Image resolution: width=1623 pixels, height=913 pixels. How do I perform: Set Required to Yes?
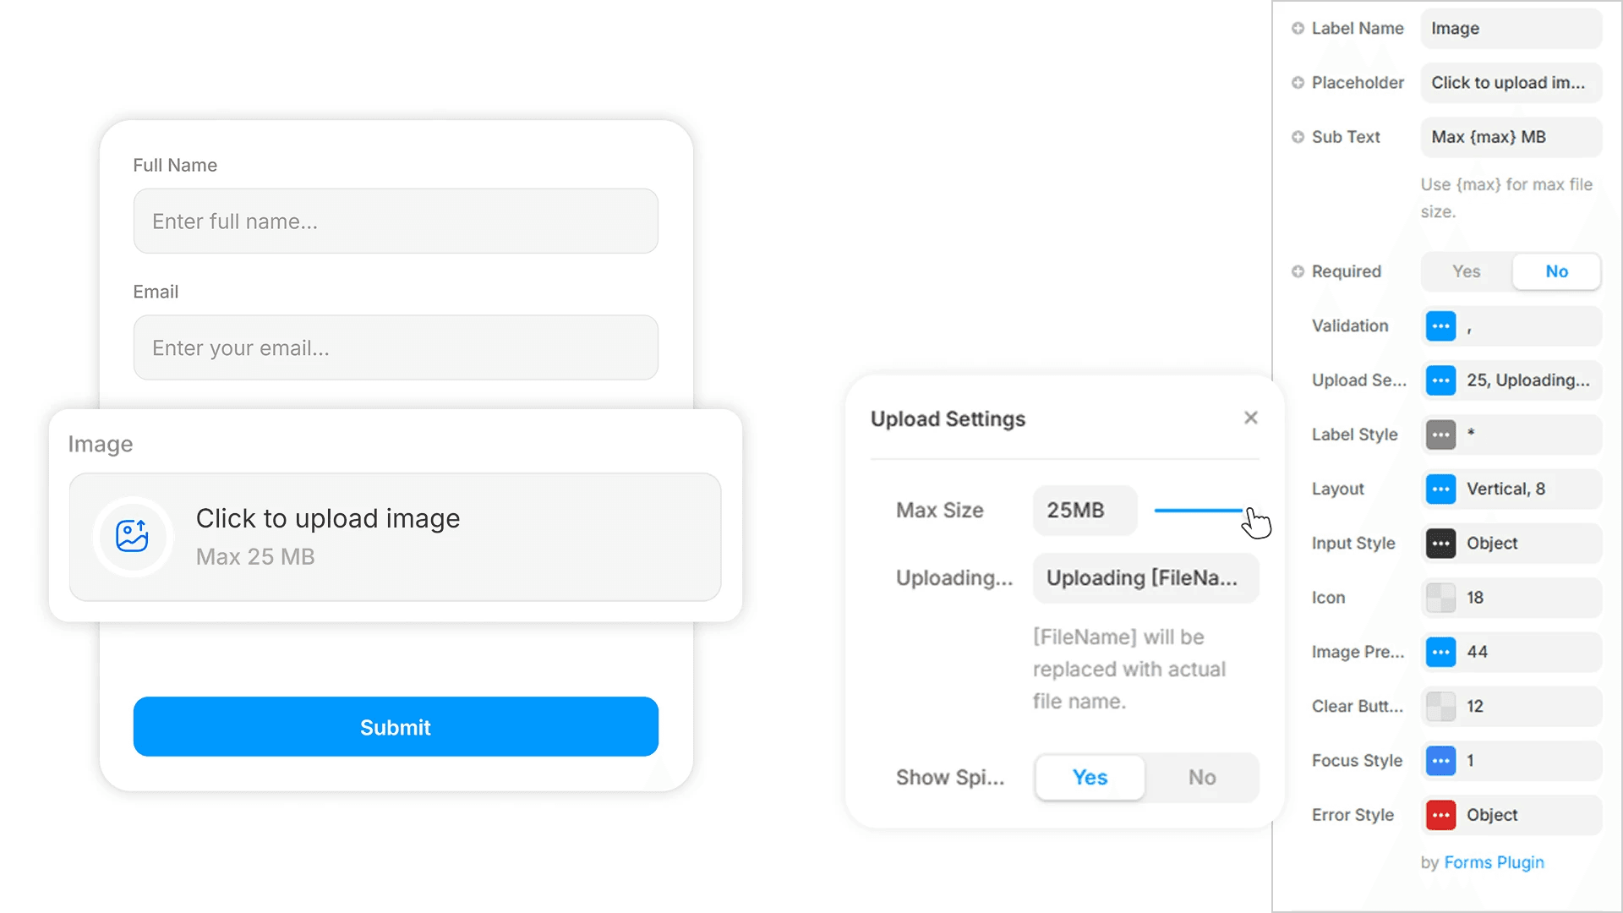point(1466,271)
